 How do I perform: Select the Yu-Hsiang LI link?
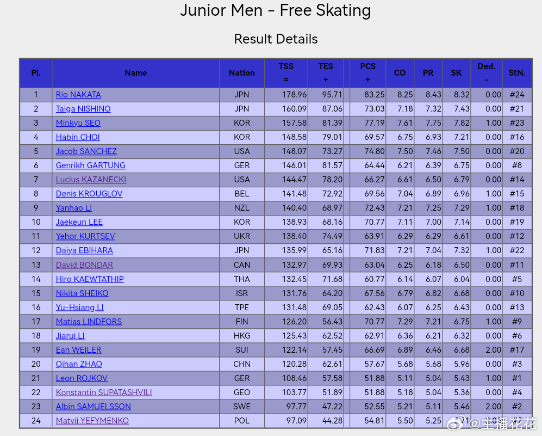(x=79, y=308)
